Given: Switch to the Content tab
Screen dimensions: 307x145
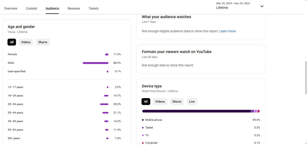Looking at the screenshot, I should [x=32, y=9].
